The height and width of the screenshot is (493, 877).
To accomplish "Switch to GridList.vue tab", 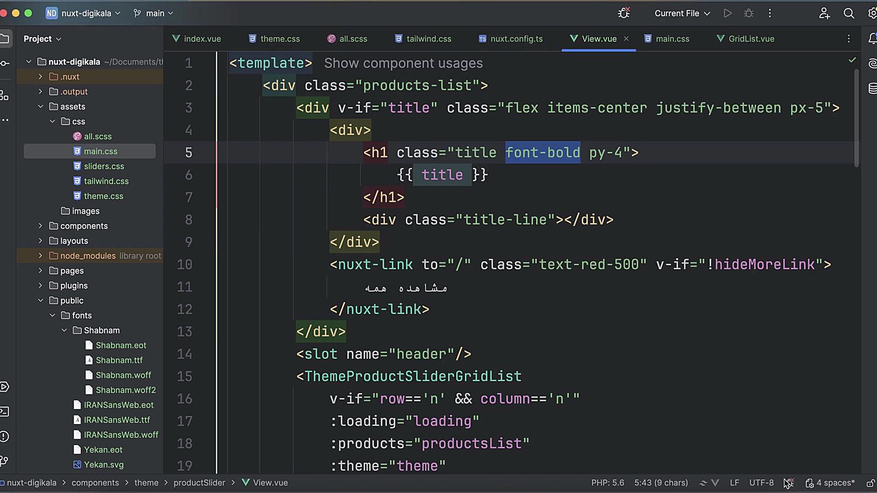I will (x=745, y=39).
